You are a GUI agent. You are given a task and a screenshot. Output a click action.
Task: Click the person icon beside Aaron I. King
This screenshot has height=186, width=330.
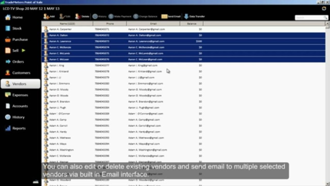(46, 65)
